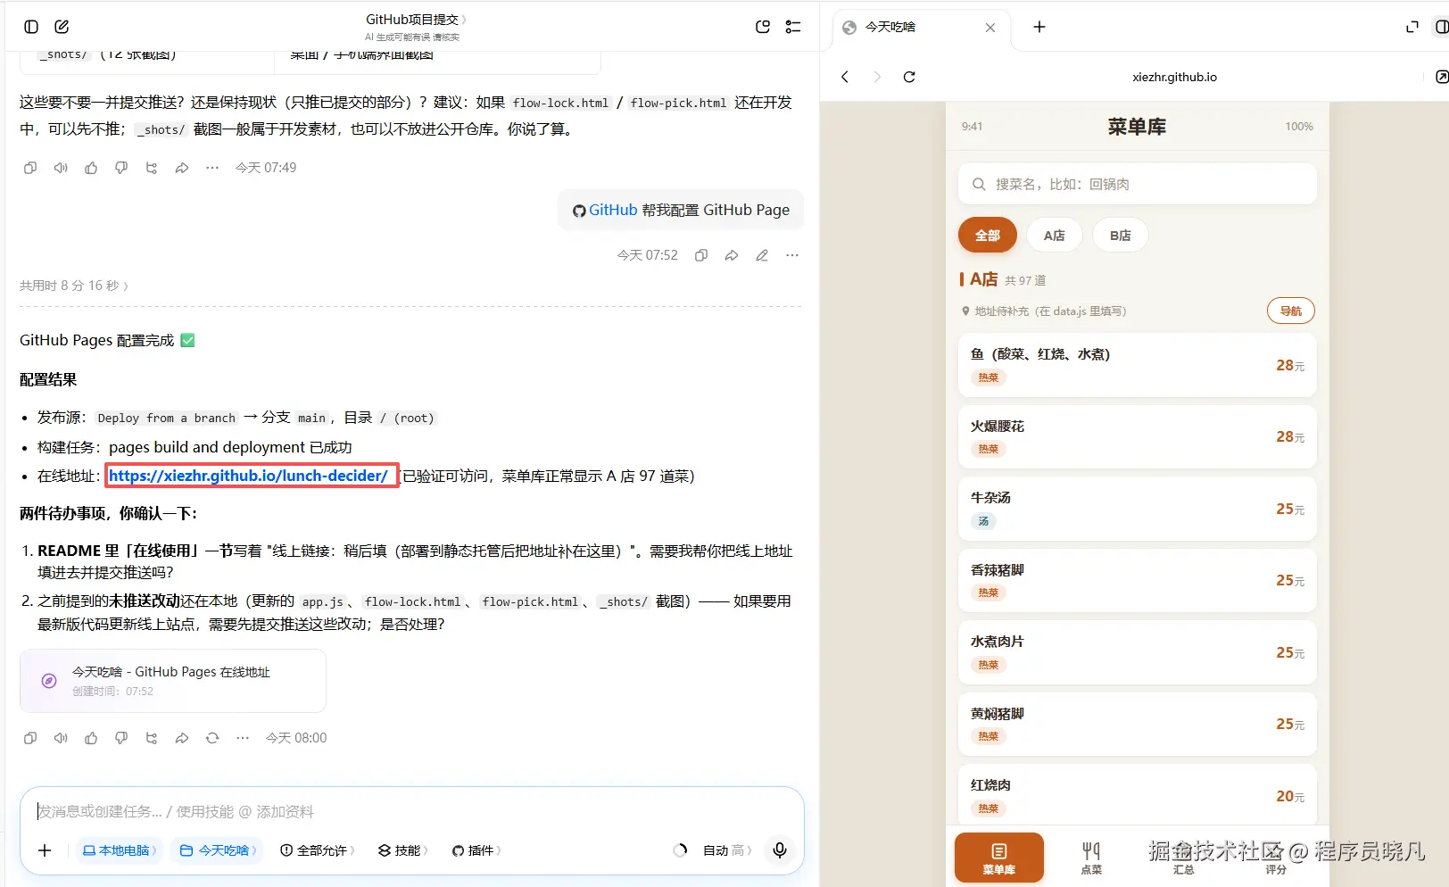
Task: Select the 火爆腰花 dish card
Action: tap(1138, 437)
